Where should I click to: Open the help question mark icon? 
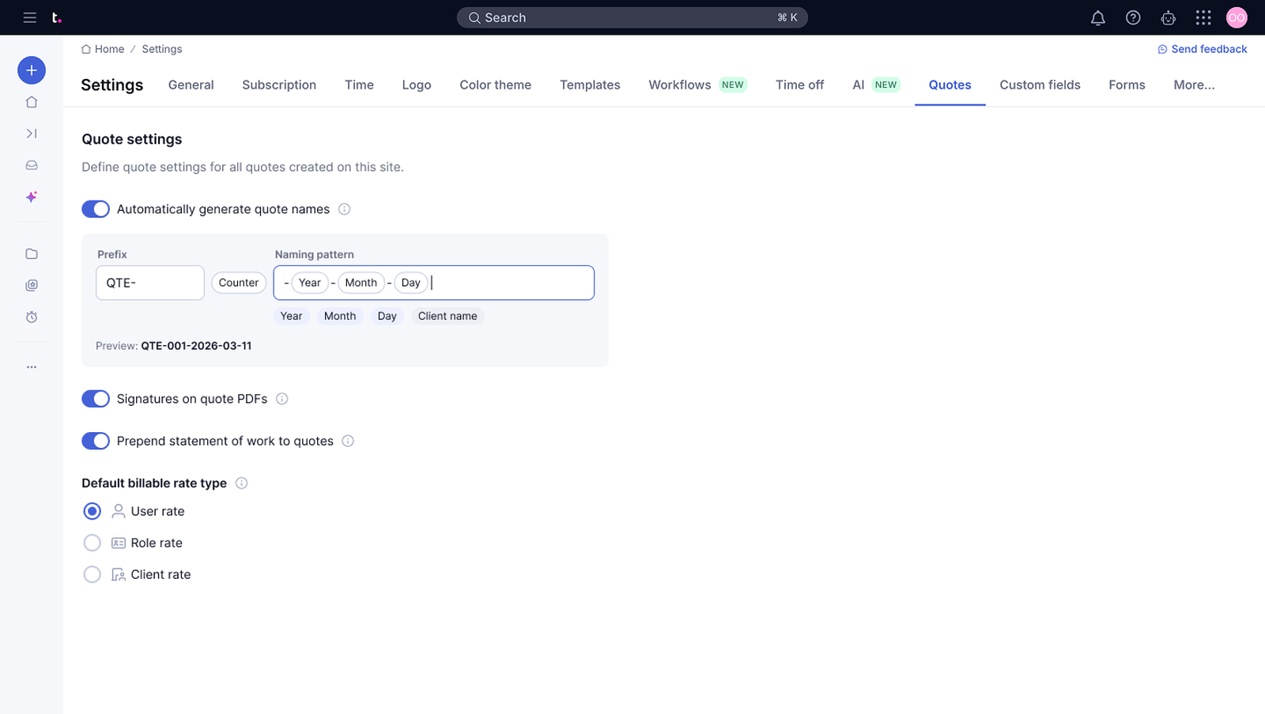[1133, 17]
